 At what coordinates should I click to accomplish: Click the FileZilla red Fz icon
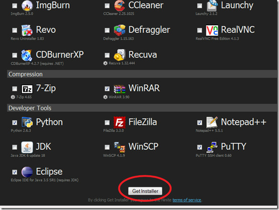pyautogui.click(x=119, y=122)
